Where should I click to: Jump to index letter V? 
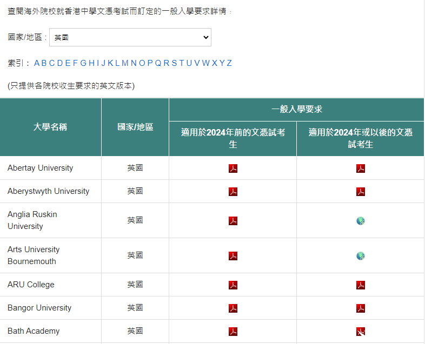point(197,63)
